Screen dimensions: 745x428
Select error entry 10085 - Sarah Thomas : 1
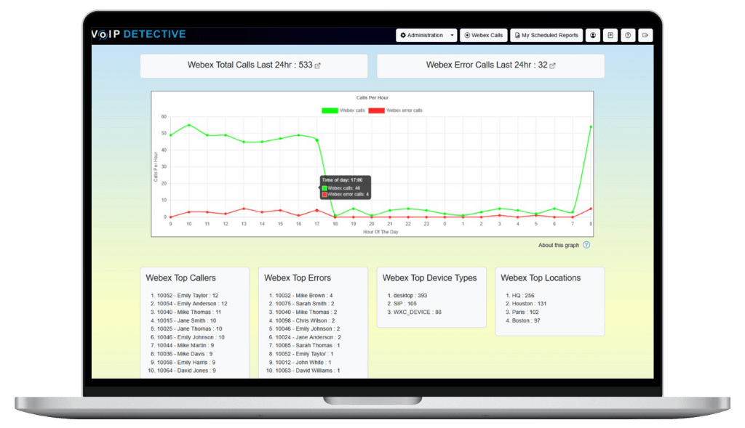pyautogui.click(x=308, y=345)
